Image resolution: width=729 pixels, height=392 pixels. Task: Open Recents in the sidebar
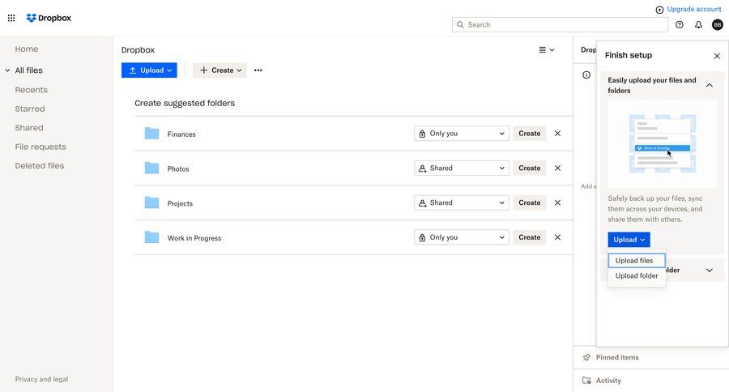click(x=31, y=90)
